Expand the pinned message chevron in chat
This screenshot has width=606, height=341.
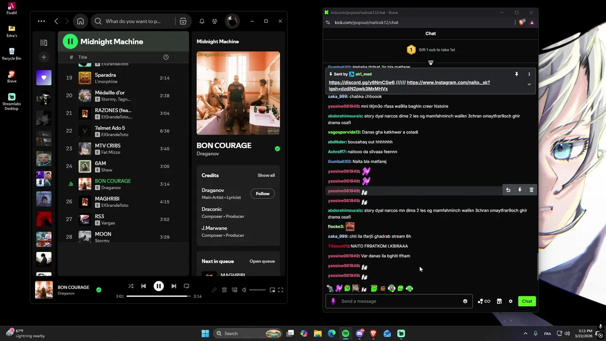[x=529, y=84]
